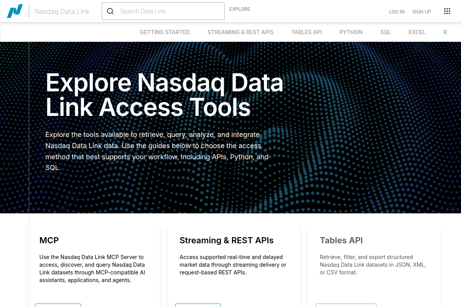Click the Nasdaq logo icon

[x=15, y=11]
